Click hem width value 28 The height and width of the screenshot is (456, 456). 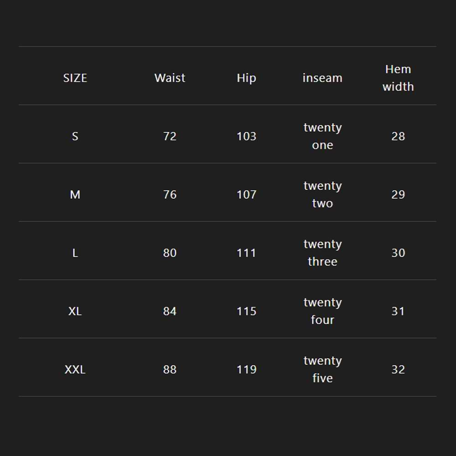pos(398,136)
